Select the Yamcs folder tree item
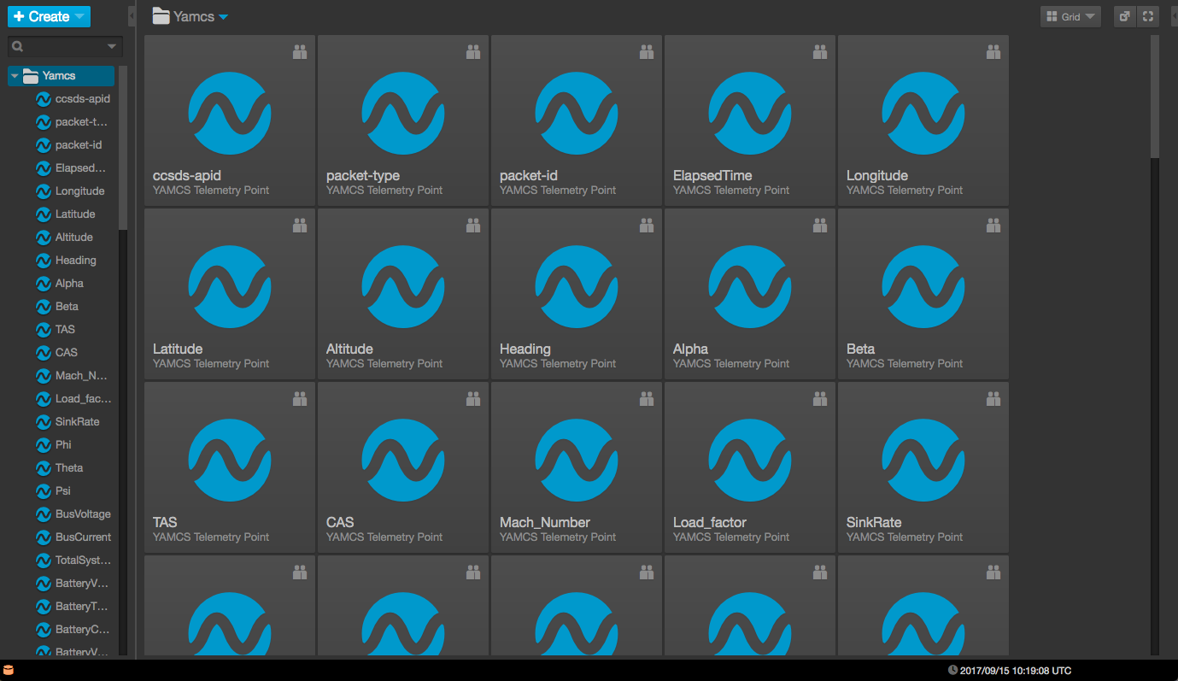 click(61, 76)
